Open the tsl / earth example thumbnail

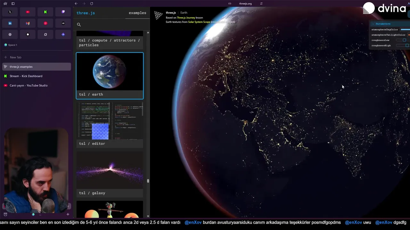(x=110, y=76)
